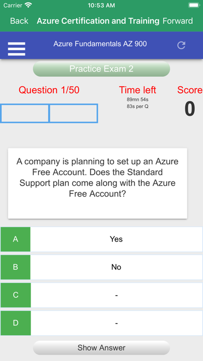Tap the question text card
Viewport: 203px width, 361px height.
[x=97, y=183]
